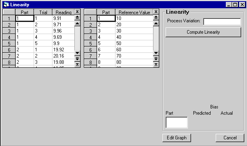Click reading cell with value 20.16

pyautogui.click(x=63, y=56)
